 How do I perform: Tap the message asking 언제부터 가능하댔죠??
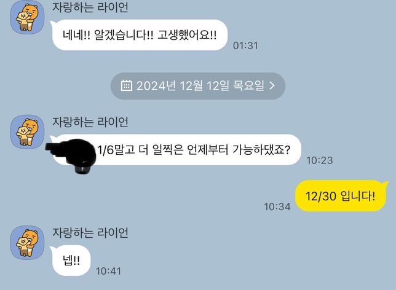(x=176, y=150)
